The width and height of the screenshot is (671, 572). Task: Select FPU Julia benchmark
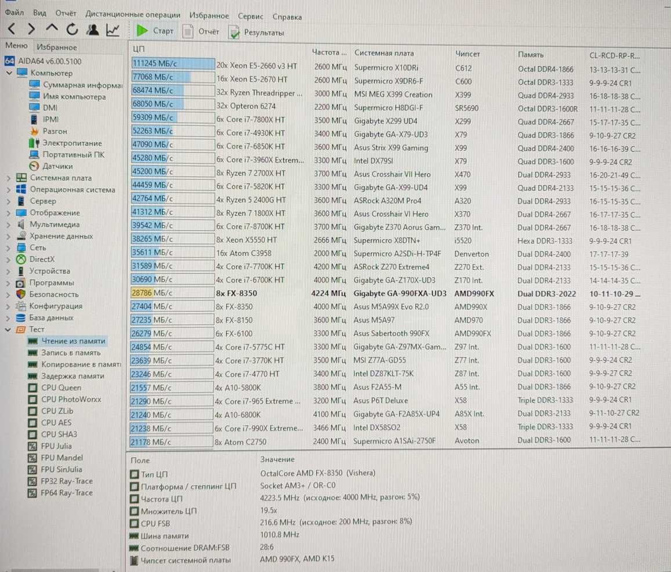[50, 446]
